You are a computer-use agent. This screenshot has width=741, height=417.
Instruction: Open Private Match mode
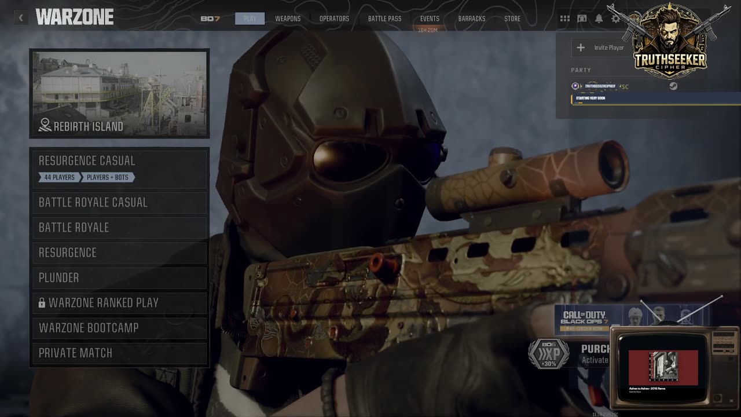(119, 353)
